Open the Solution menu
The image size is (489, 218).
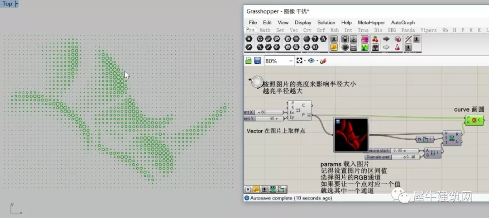point(326,23)
